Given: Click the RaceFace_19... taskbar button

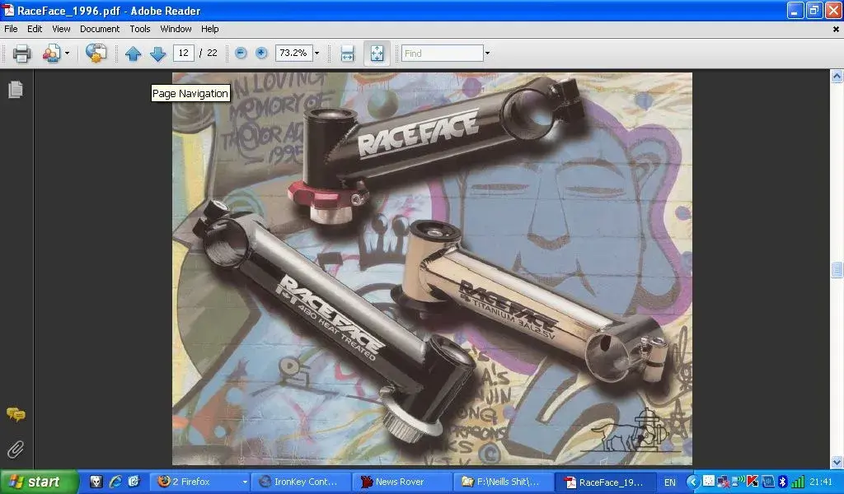Looking at the screenshot, I should pos(606,482).
